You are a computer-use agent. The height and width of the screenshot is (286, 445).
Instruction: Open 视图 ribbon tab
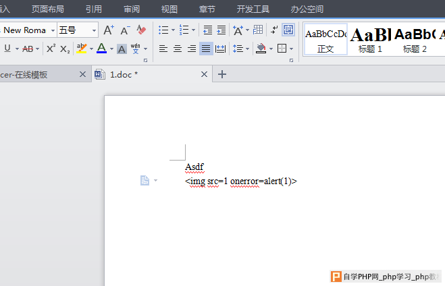coord(169,9)
